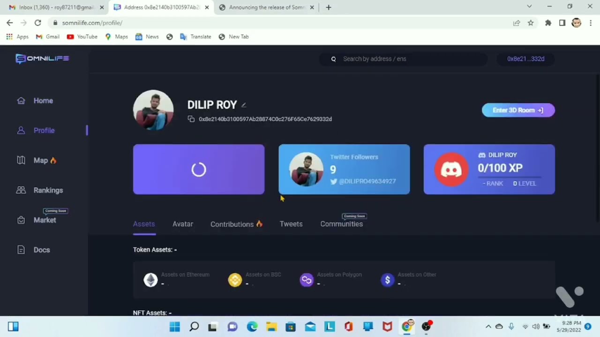
Task: Open the Market sidebar item
Action: click(45, 220)
